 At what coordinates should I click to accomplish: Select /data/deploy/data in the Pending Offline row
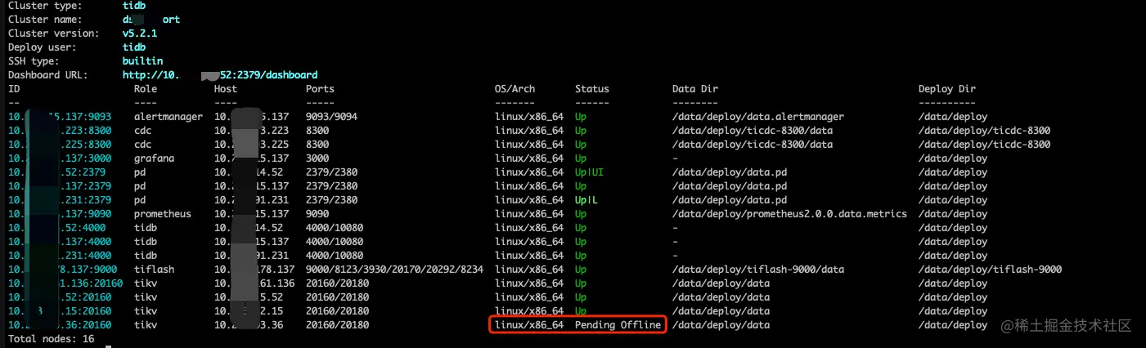coord(721,325)
